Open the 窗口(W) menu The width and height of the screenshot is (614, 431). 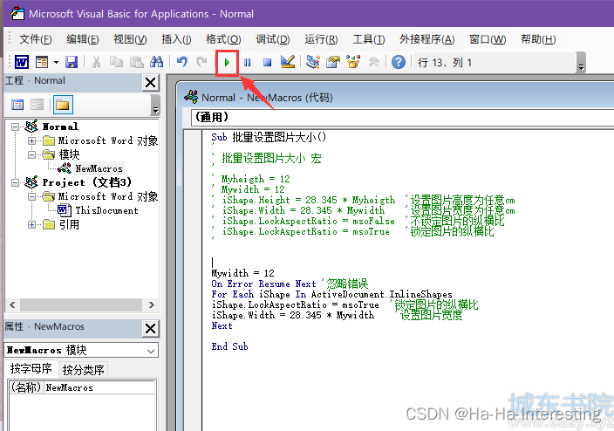click(x=488, y=39)
